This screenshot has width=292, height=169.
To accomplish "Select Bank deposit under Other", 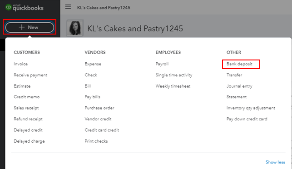I will click(239, 64).
